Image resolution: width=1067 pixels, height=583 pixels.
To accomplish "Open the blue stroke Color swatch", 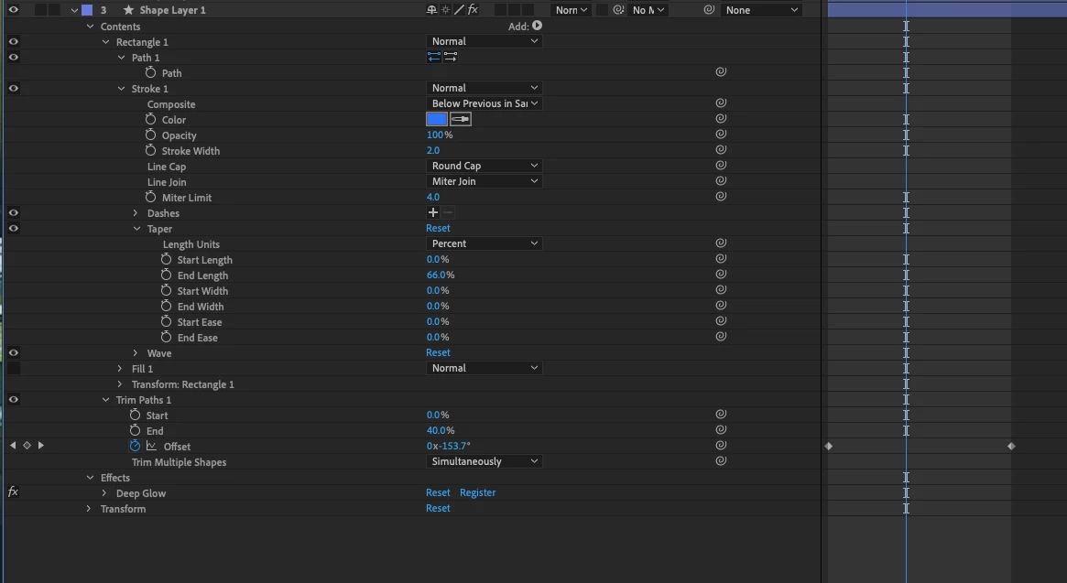I will (437, 119).
